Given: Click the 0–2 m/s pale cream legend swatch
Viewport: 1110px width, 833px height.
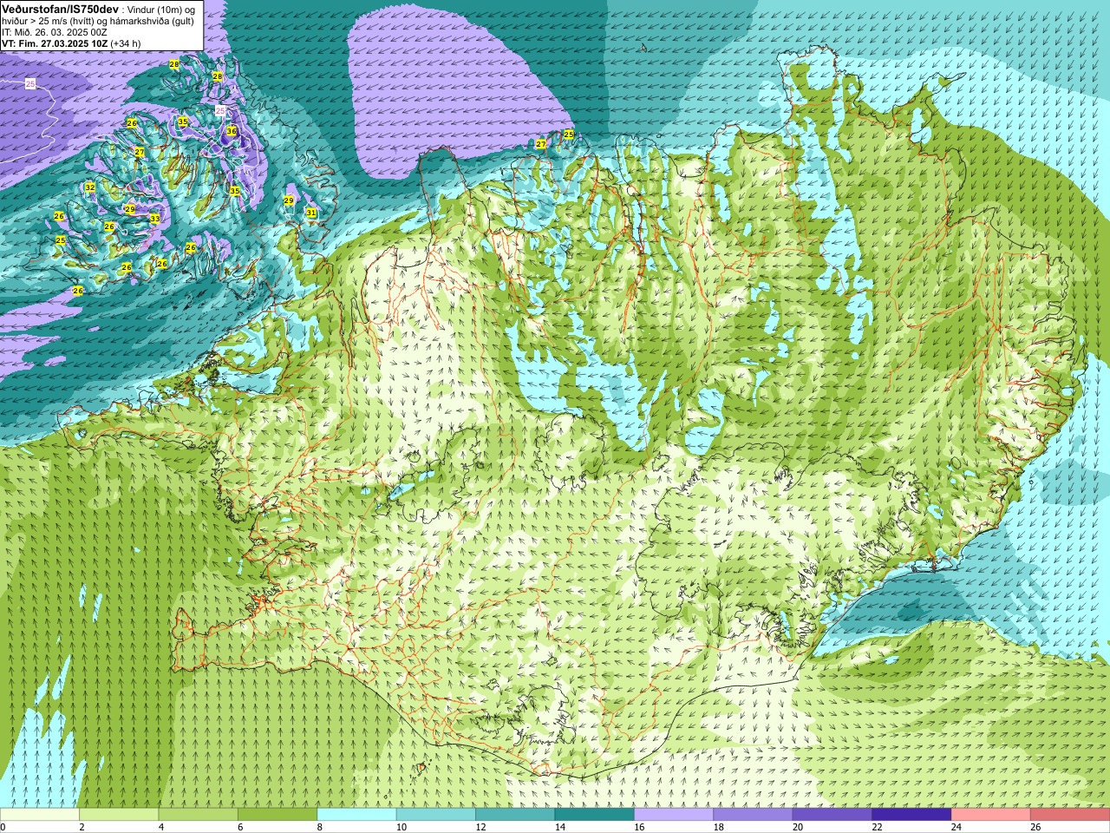Looking at the screenshot, I should (40, 815).
